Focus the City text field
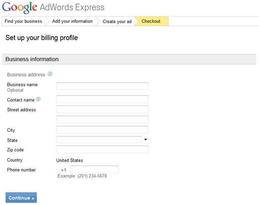Image resolution: width=259 pixels, height=205 pixels. (102, 130)
